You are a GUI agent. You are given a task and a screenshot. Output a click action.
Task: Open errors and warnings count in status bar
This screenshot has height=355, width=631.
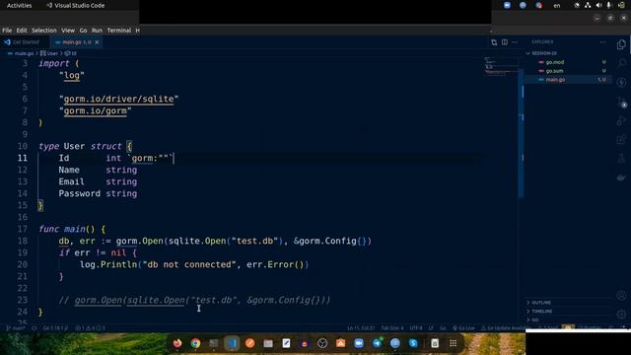90,328
